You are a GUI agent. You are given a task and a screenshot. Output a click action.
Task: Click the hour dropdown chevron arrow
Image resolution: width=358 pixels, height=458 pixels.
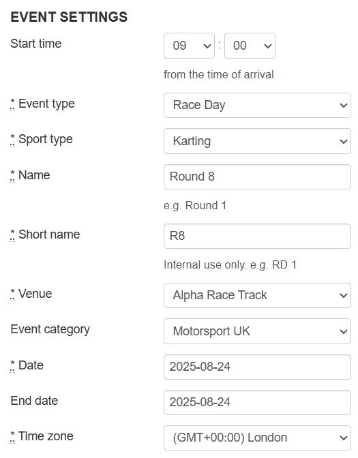[207, 46]
